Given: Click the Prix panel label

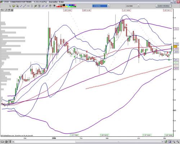Looking at the screenshot, I should tap(3, 10).
